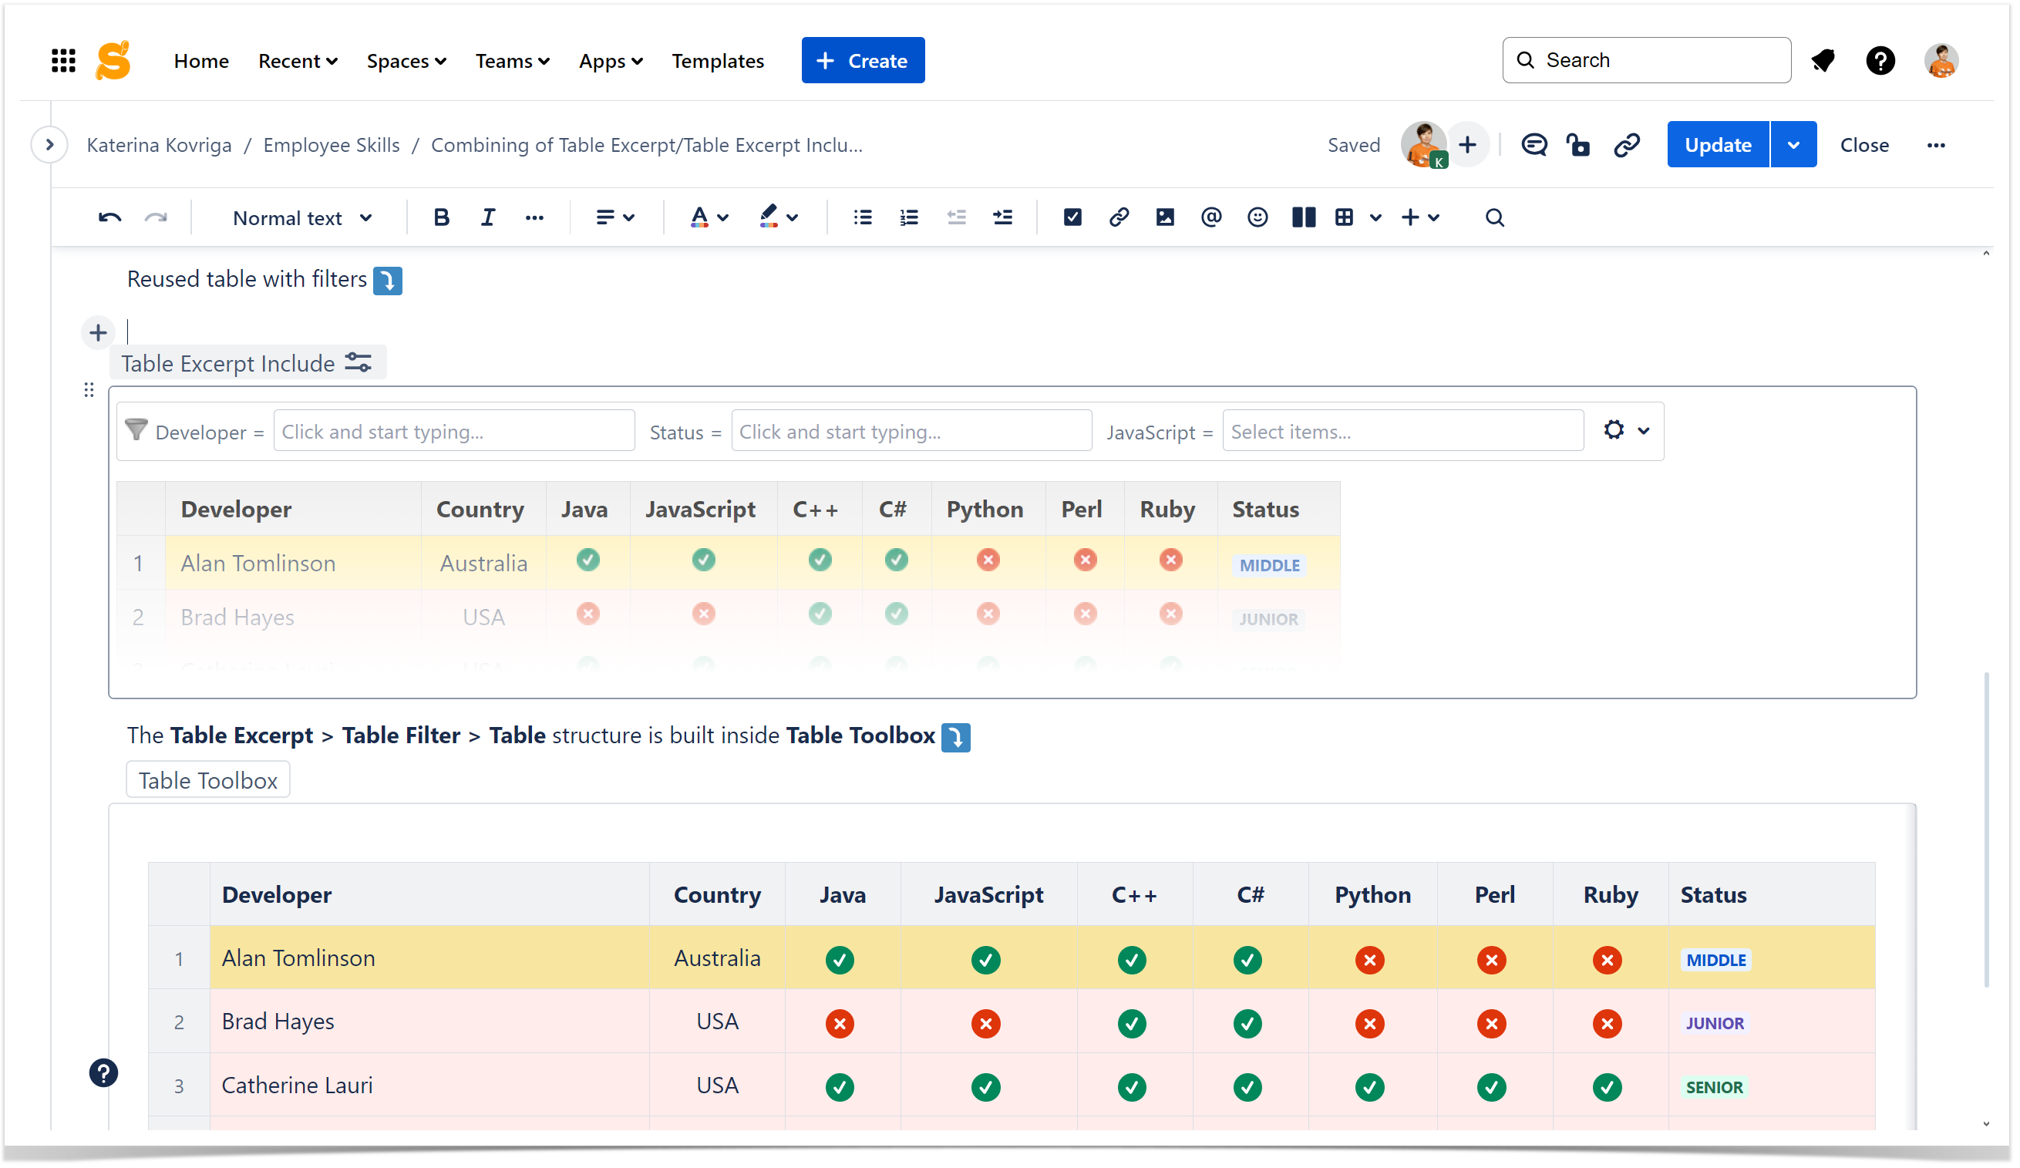Insert an image using toolbar icon
Image resolution: width=2020 pixels, height=1168 pixels.
coord(1165,217)
